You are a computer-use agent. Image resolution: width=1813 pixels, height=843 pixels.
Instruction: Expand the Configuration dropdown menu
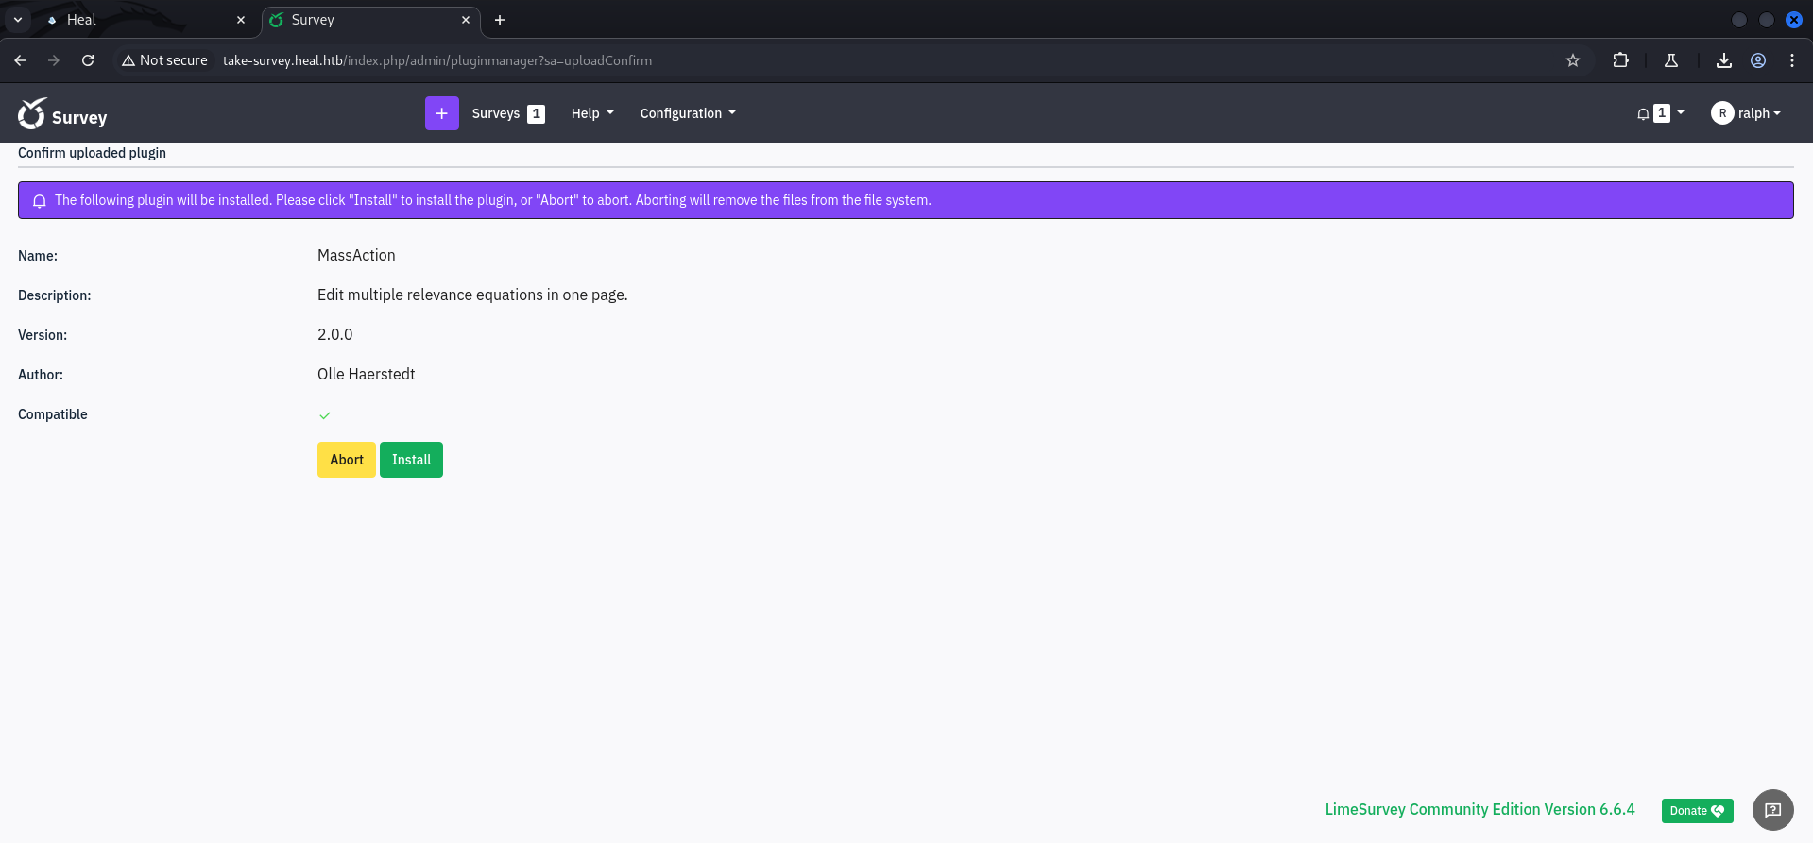[x=688, y=113]
